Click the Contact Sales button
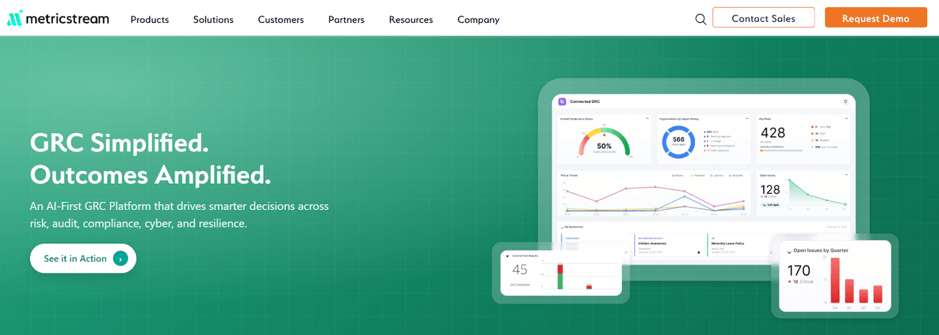 point(764,18)
